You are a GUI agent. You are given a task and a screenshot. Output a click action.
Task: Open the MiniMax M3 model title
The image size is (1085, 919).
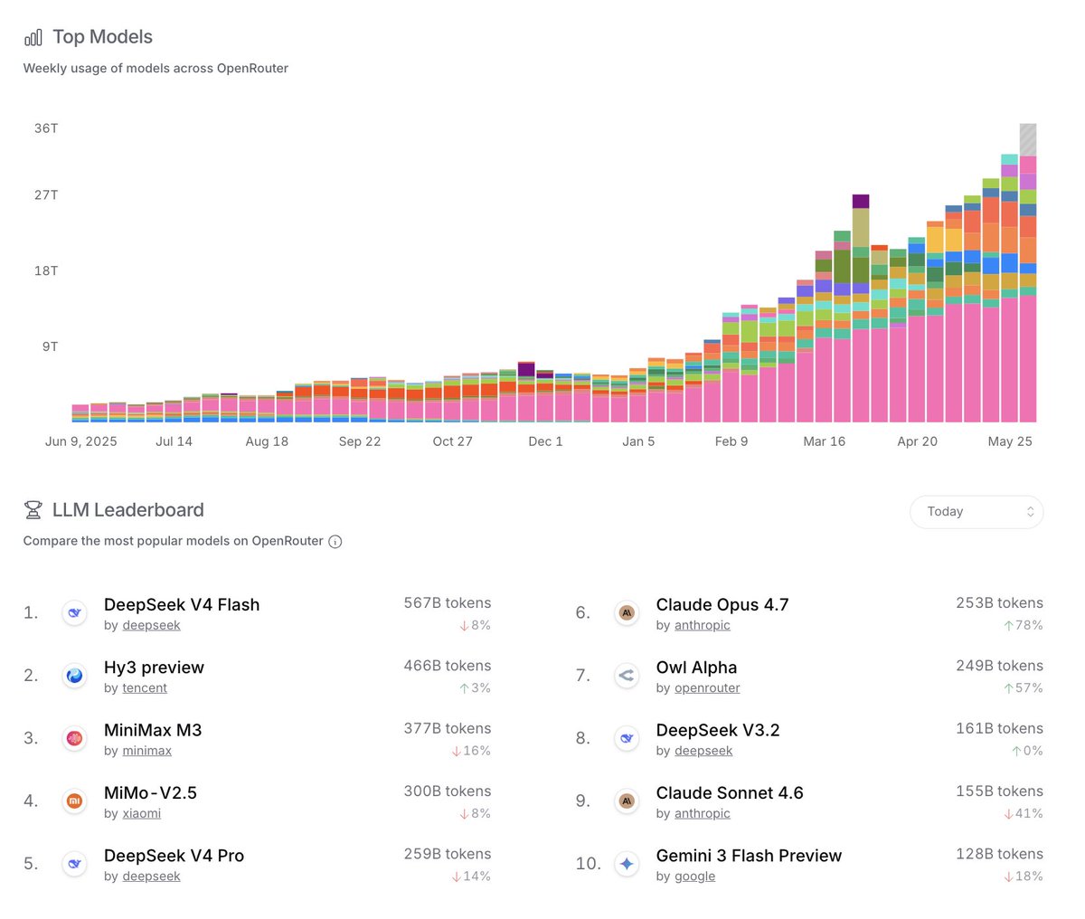coord(153,730)
